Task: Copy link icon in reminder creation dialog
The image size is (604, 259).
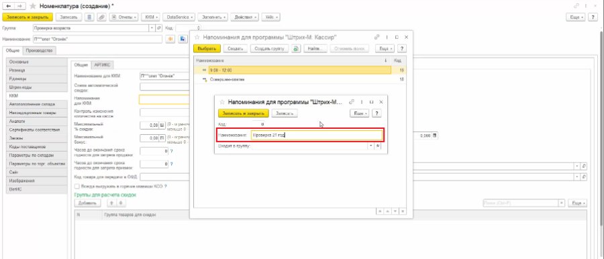Action: [x=351, y=102]
